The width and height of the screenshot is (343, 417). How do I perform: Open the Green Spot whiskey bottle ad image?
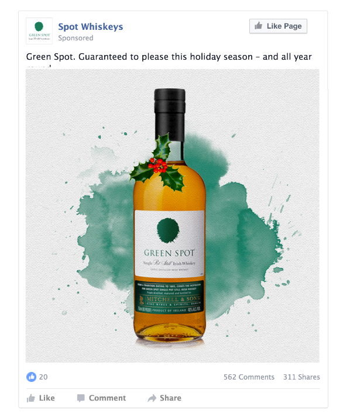[x=173, y=216]
